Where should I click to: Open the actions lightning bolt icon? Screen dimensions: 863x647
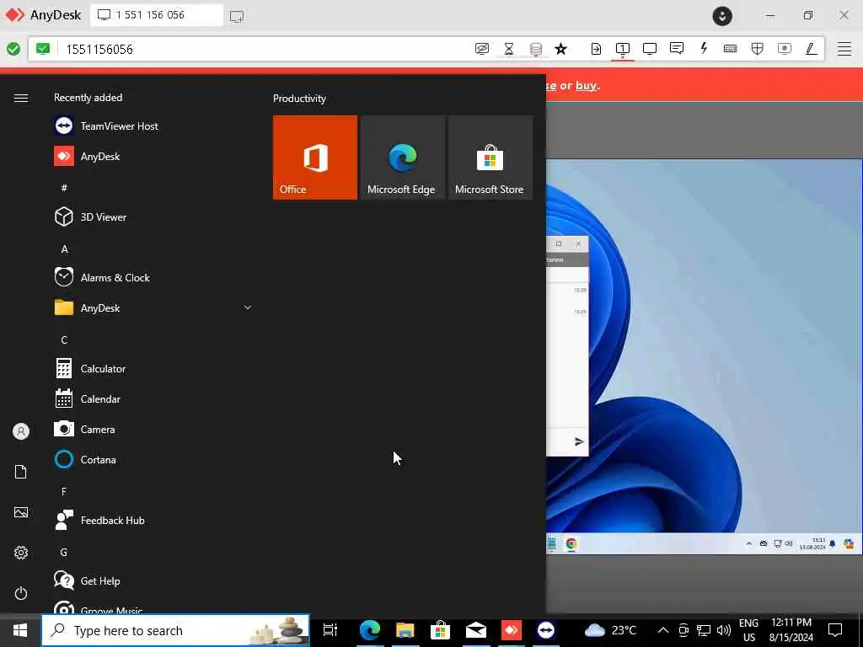(x=704, y=48)
